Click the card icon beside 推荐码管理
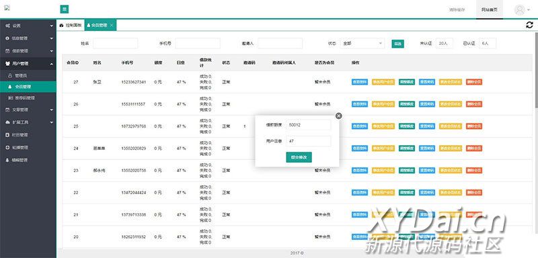 coord(10,98)
